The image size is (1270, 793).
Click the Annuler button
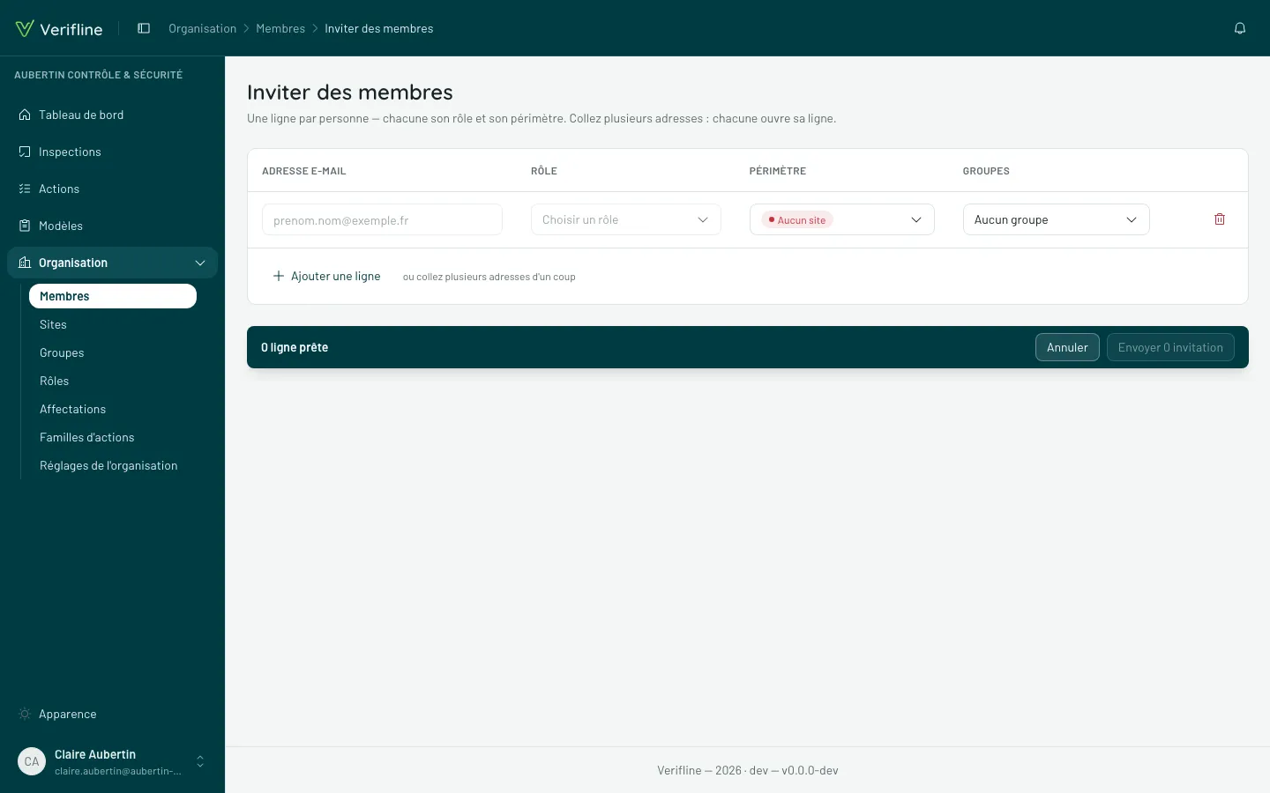(x=1067, y=347)
